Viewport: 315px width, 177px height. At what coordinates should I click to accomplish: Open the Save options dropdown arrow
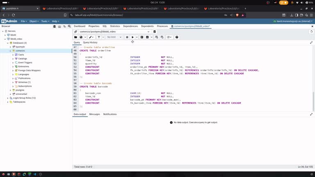[x=85, y=37]
